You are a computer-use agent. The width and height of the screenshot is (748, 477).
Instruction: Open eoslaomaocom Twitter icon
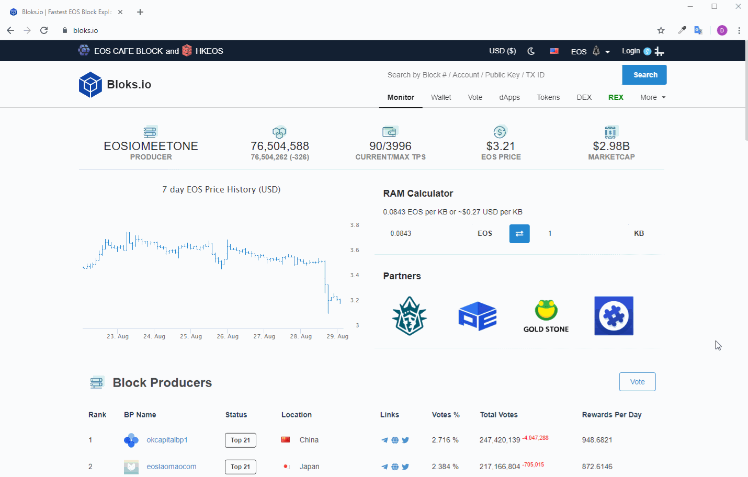[405, 467]
